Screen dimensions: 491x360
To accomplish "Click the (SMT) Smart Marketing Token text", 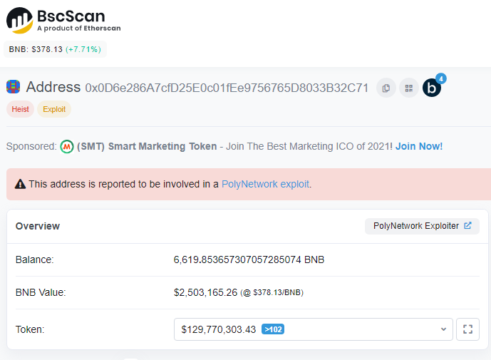I will pyautogui.click(x=147, y=146).
